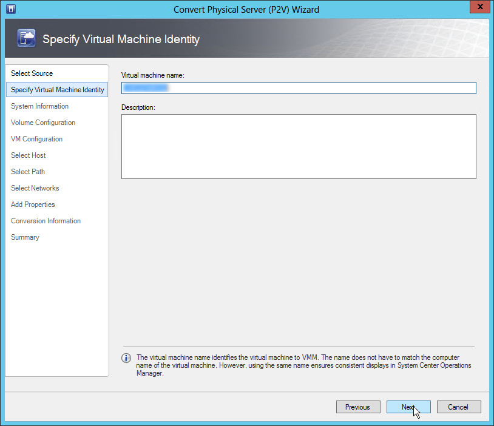The height and width of the screenshot is (426, 494).
Task: Click the P2V wizard header icon
Action: click(27, 39)
